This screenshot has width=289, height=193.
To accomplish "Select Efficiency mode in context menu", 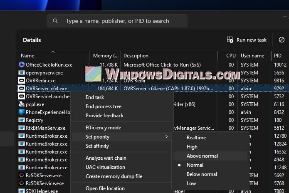I will (x=103, y=128).
